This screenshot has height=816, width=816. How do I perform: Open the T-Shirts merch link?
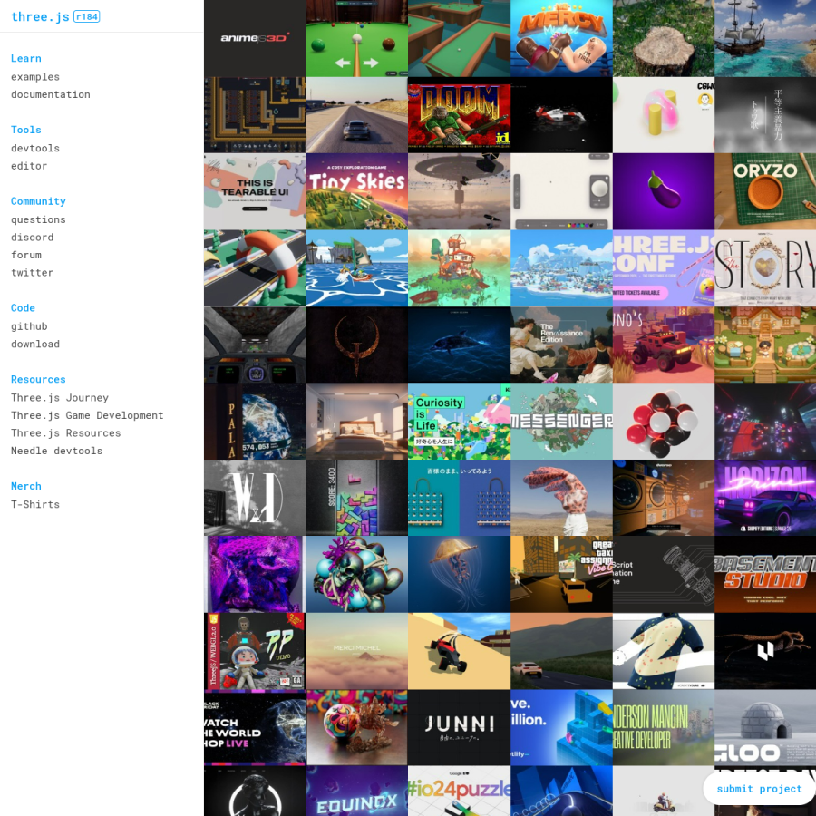pos(35,504)
